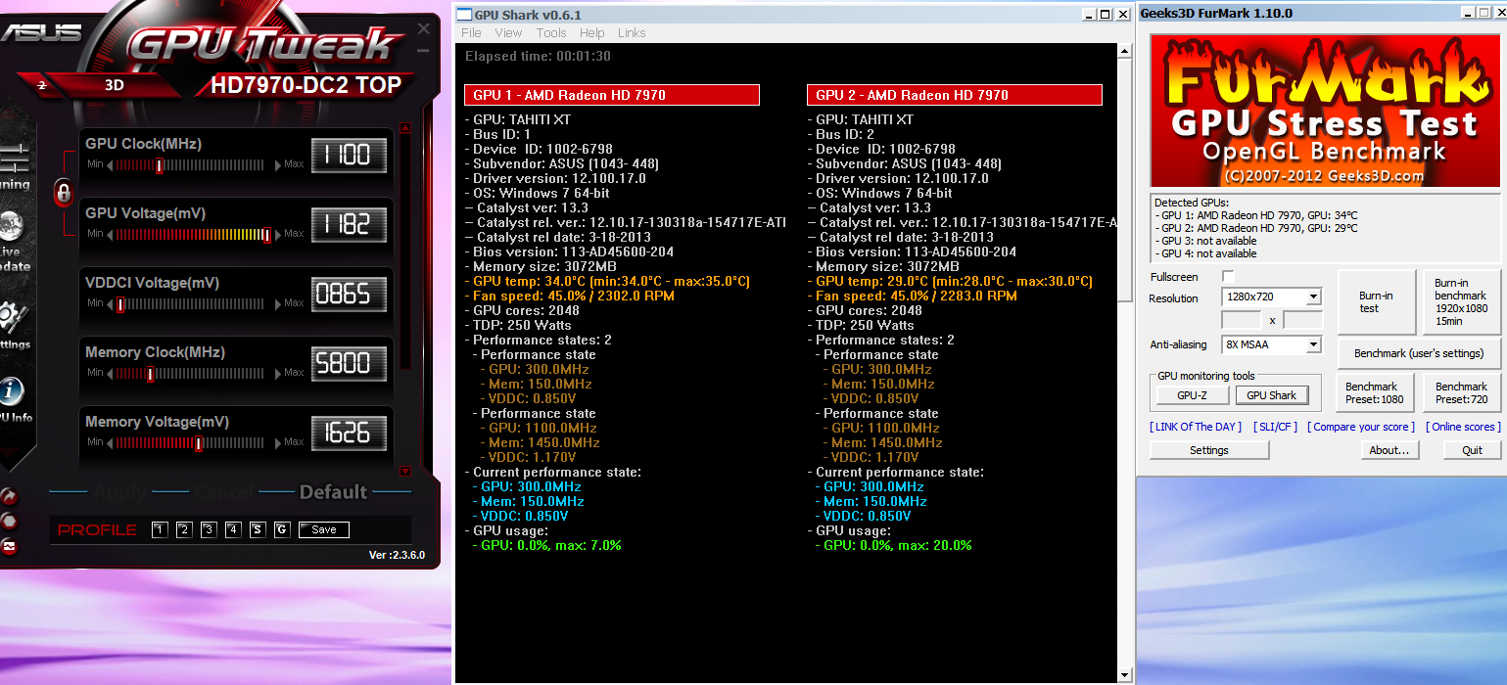The image size is (1507, 685).
Task: Open Online scores link
Action: 1461,427
